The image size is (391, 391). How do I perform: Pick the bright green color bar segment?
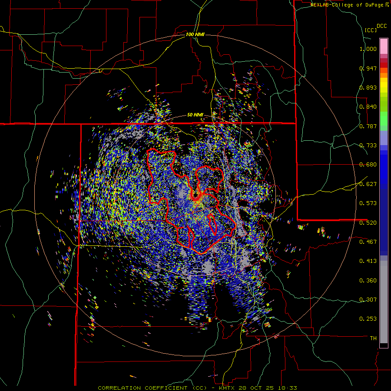click(x=384, y=119)
